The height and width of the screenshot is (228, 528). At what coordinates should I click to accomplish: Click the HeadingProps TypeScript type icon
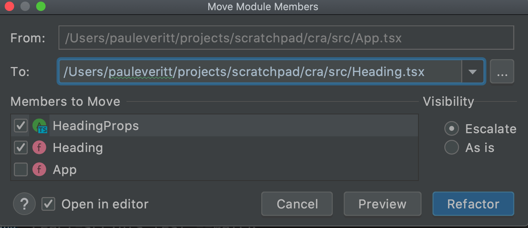point(39,126)
